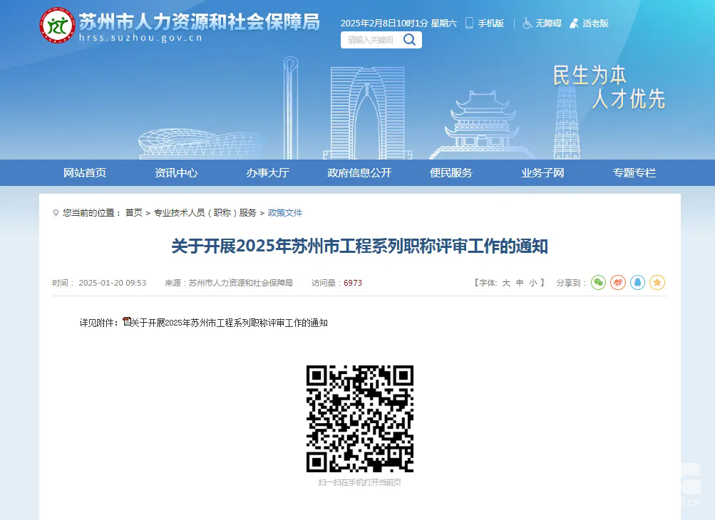Screen dimensions: 715x520
Task: Click the site title 苏州市人力资源和社会保障局
Action: [200, 21]
